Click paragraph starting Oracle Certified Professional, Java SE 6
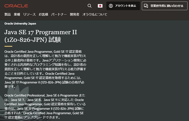189x121 pixels. tap(45, 106)
